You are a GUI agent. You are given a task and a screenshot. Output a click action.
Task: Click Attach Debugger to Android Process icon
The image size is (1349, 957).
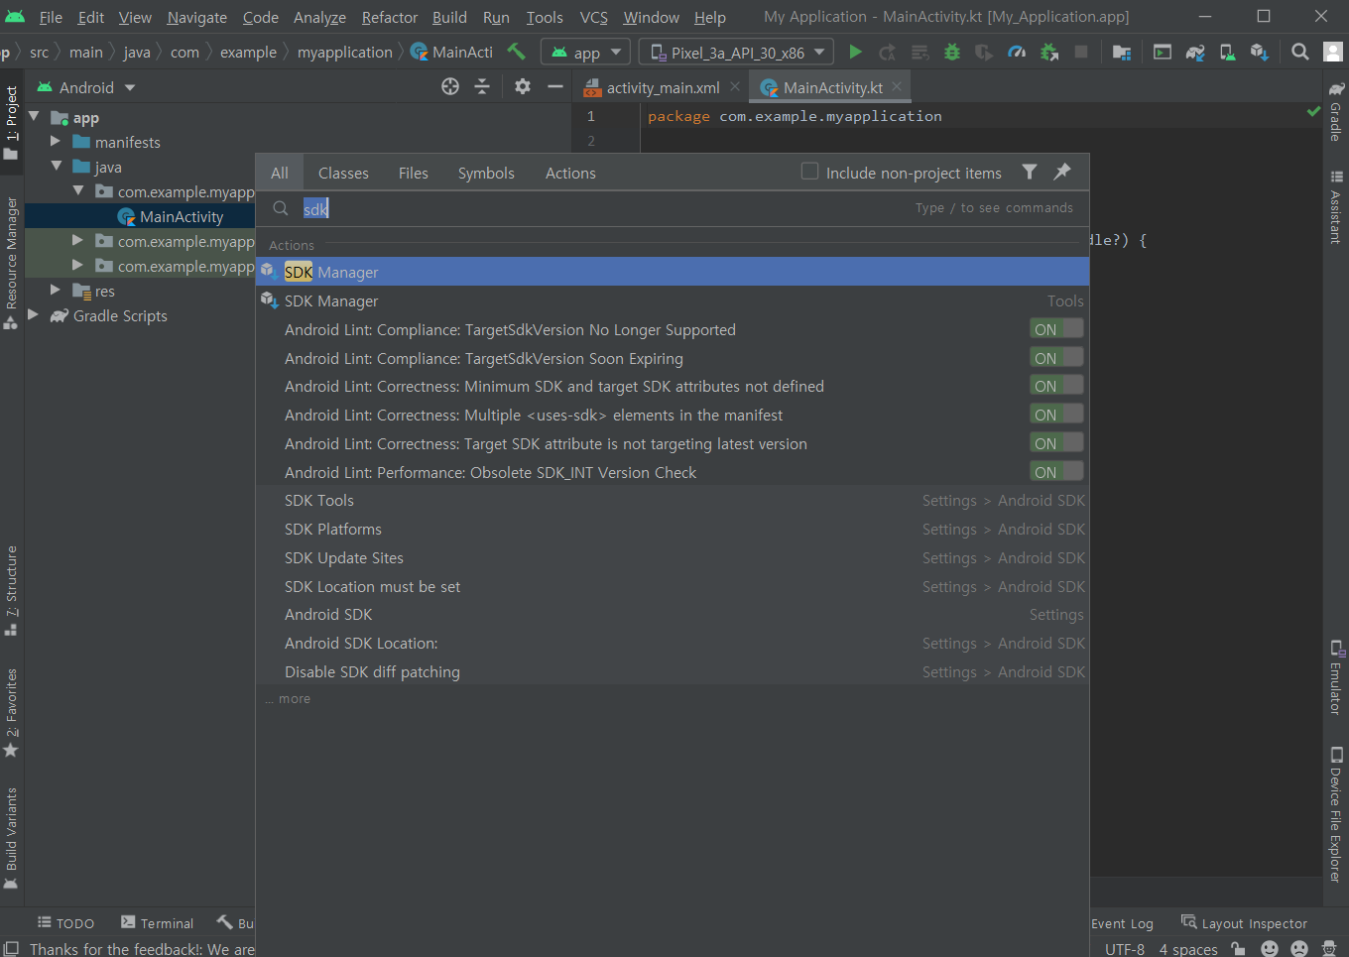click(x=1048, y=52)
